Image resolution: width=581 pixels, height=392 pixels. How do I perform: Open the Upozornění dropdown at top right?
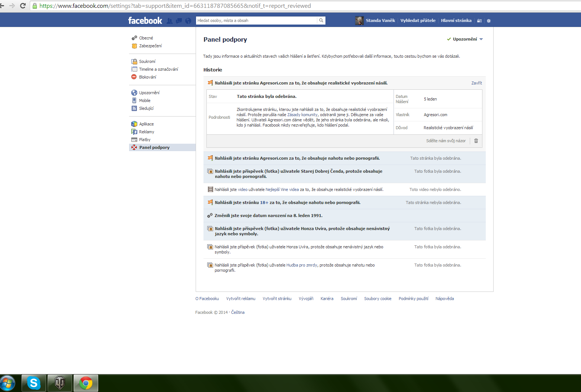[465, 39]
